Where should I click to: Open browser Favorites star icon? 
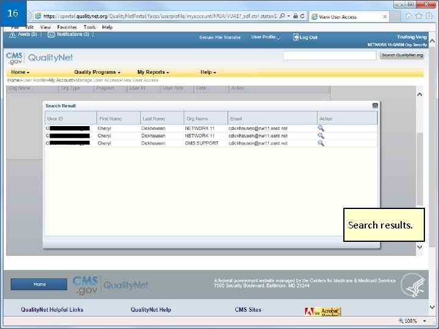point(418,16)
